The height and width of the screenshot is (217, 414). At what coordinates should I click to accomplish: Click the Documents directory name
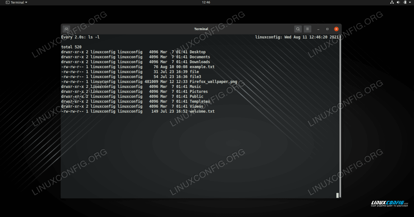pyautogui.click(x=200, y=57)
